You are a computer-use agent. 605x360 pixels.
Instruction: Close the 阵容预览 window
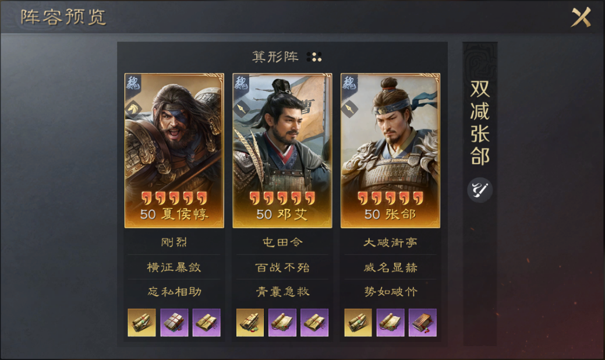[581, 17]
